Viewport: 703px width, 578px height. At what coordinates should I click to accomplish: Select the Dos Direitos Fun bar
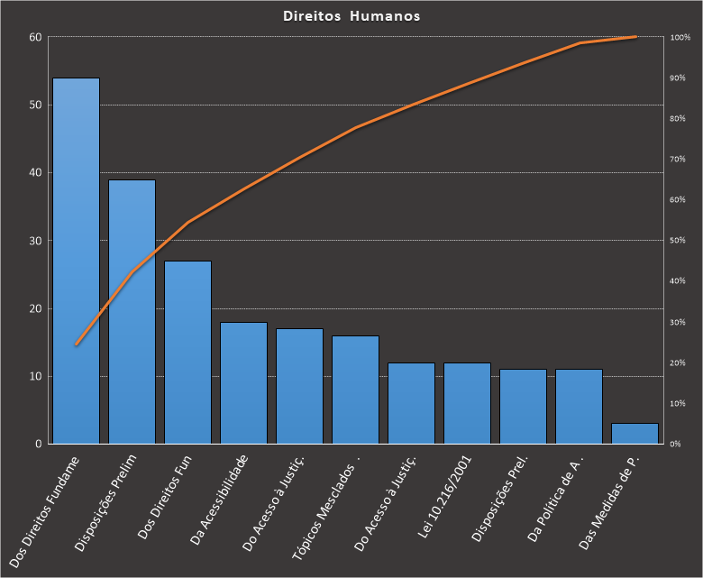click(187, 352)
